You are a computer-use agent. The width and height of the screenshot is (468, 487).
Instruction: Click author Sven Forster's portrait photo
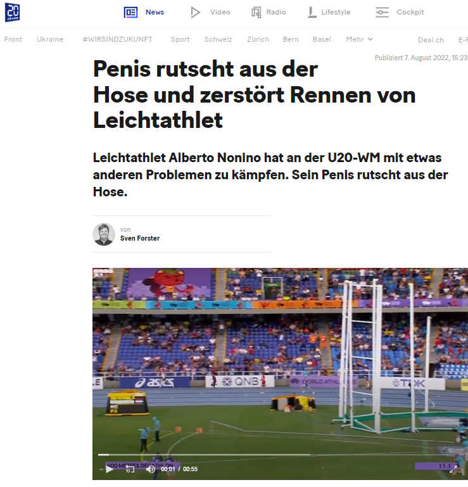[x=104, y=234]
